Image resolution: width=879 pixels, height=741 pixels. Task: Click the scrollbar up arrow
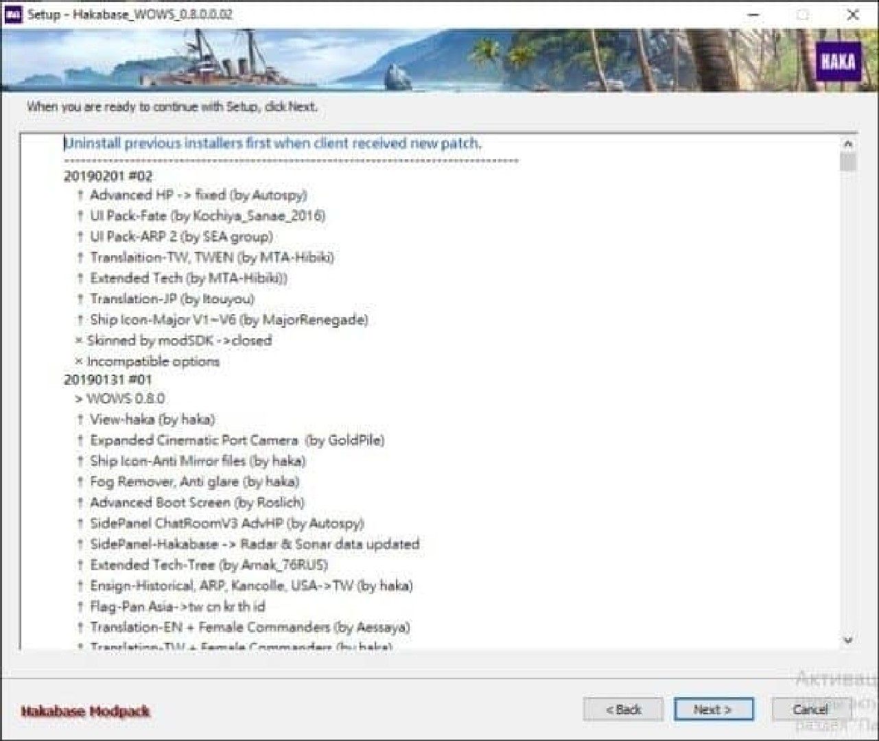tap(848, 144)
